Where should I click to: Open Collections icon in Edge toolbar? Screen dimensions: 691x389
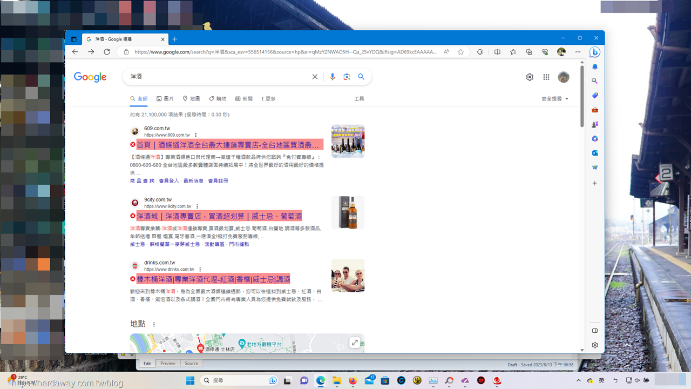coord(529,52)
